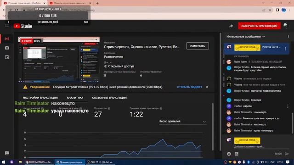The height and width of the screenshot is (165, 294).
Task: Click the analytics panel vertical scrollbar
Action: [x=213, y=126]
